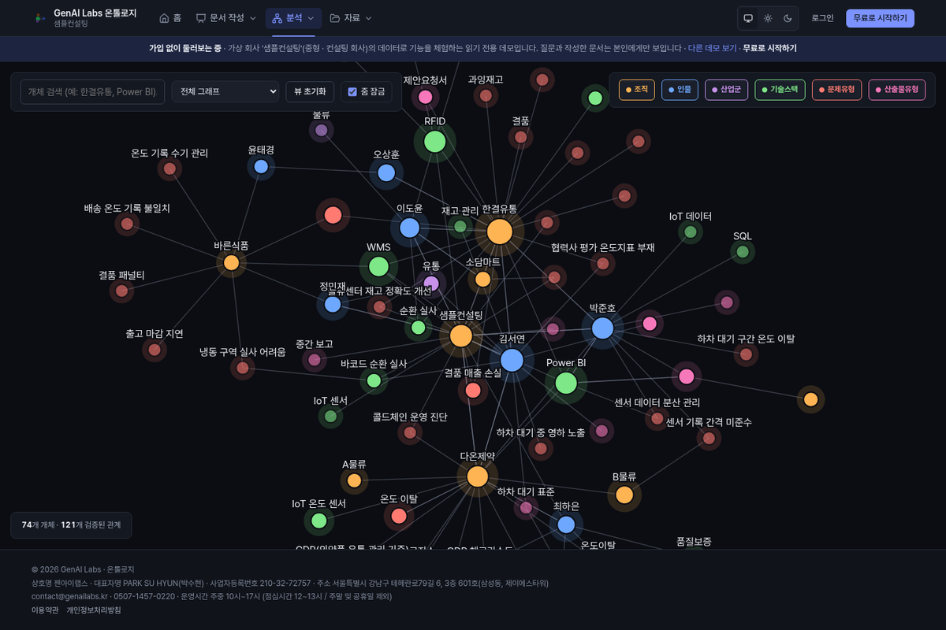
Task: Select the 박준호 person node
Action: point(602,328)
